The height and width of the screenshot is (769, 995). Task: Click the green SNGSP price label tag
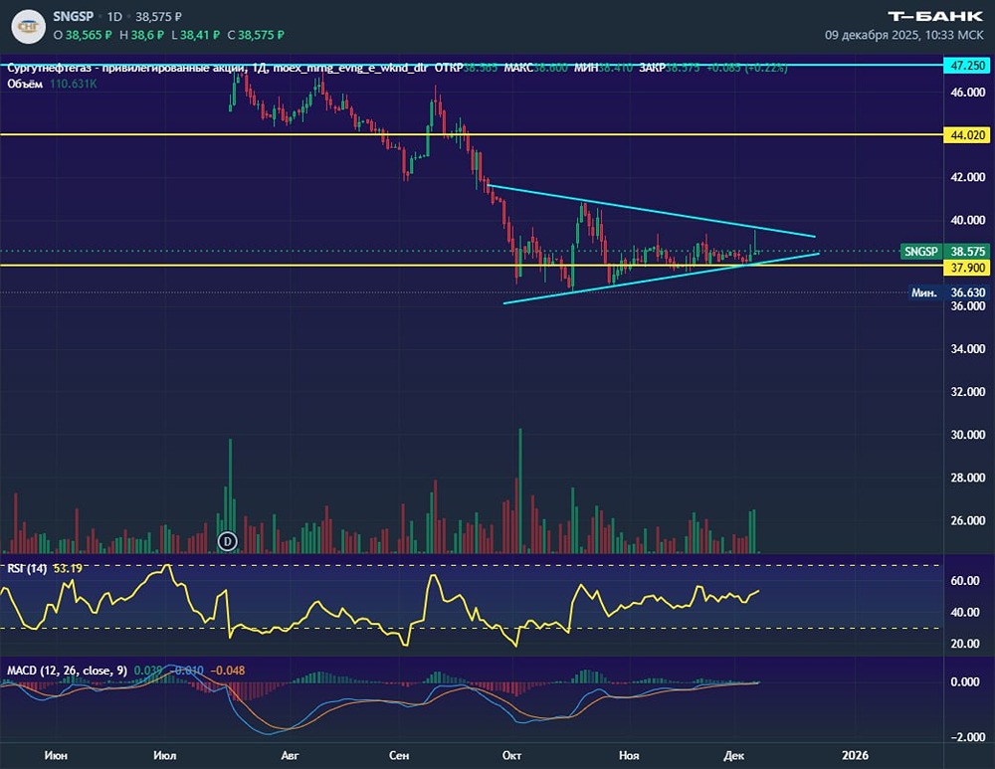pos(920,253)
